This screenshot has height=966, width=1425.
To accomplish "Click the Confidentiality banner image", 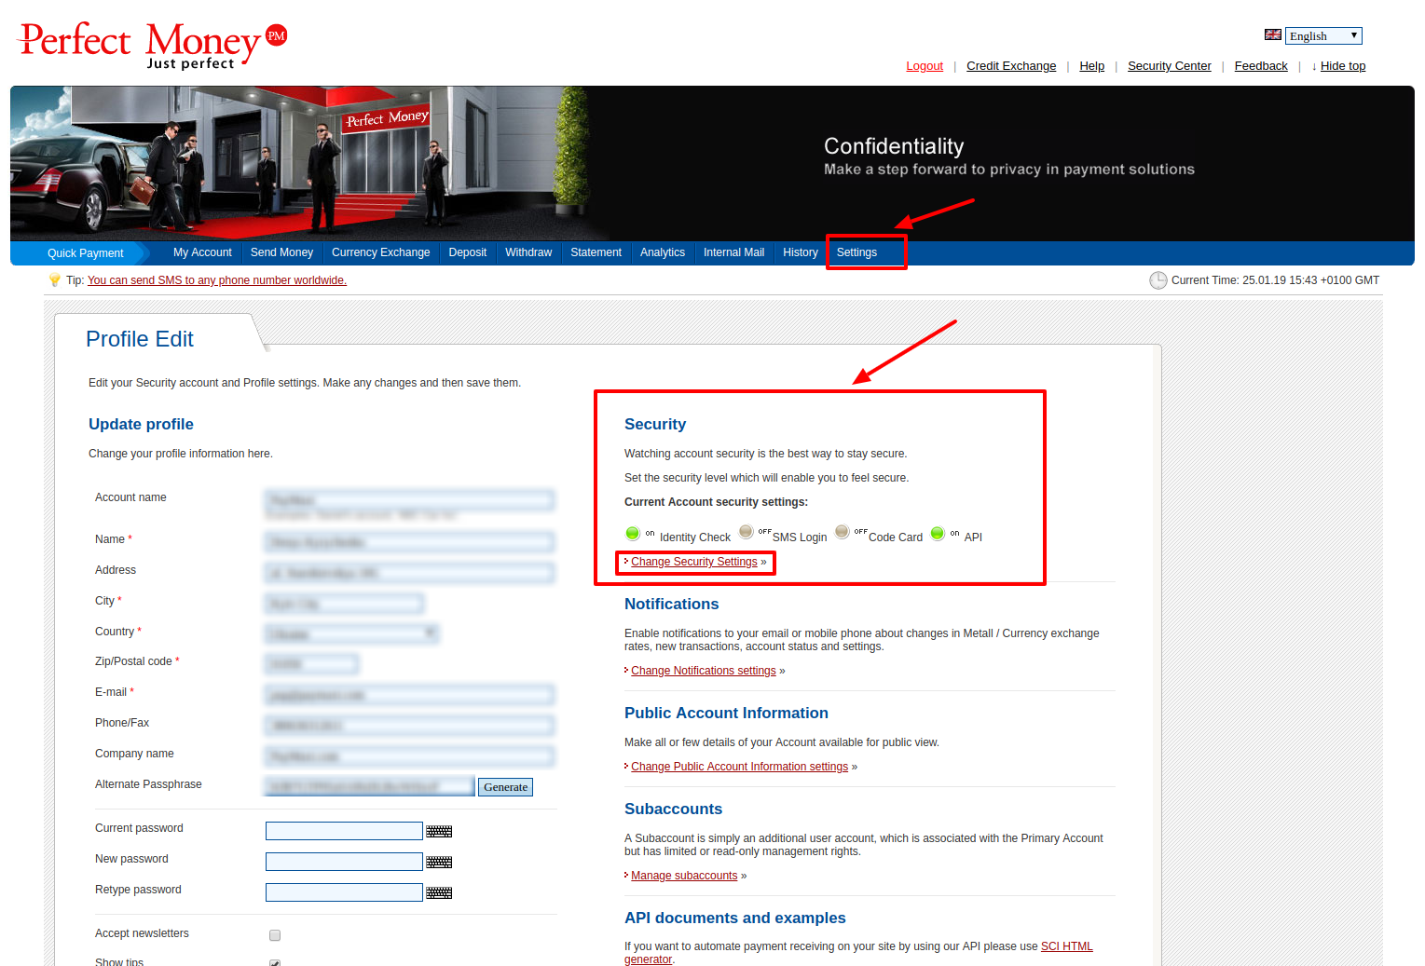I will tap(712, 163).
